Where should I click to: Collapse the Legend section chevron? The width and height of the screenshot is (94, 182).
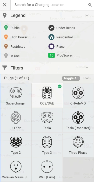click(x=87, y=16)
